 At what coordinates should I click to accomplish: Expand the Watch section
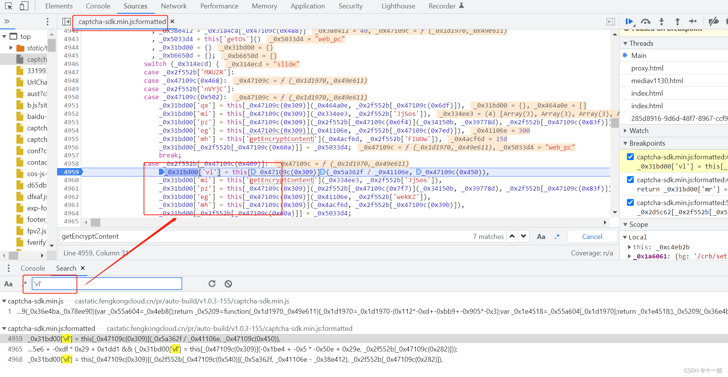(625, 131)
